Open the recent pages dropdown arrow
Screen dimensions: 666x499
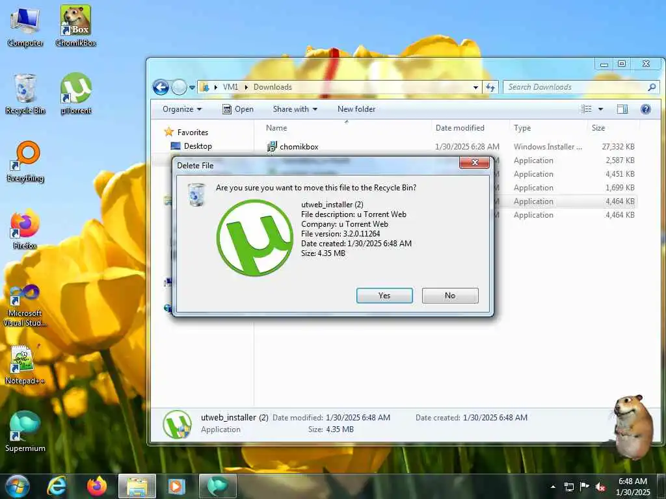coord(192,88)
